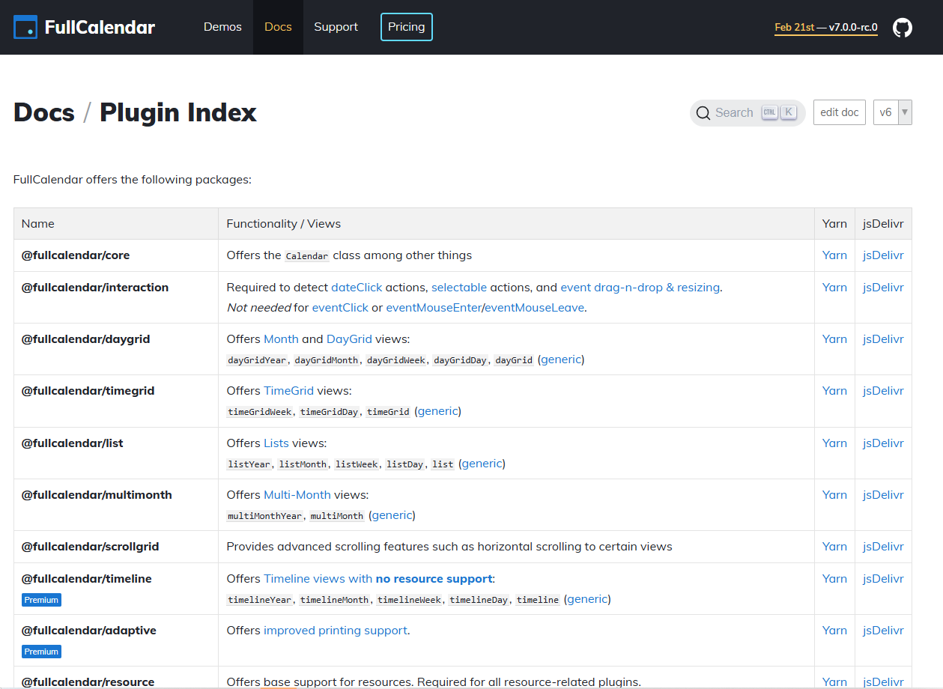Click the improved printing support link
This screenshot has width=943, height=689.
point(335,631)
